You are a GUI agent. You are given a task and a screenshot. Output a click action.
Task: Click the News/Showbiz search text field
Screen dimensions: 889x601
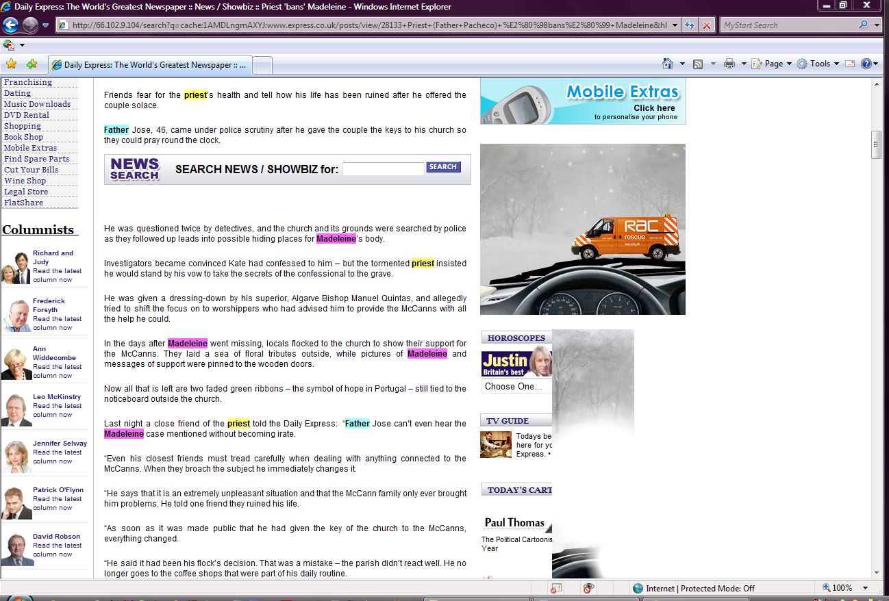383,168
